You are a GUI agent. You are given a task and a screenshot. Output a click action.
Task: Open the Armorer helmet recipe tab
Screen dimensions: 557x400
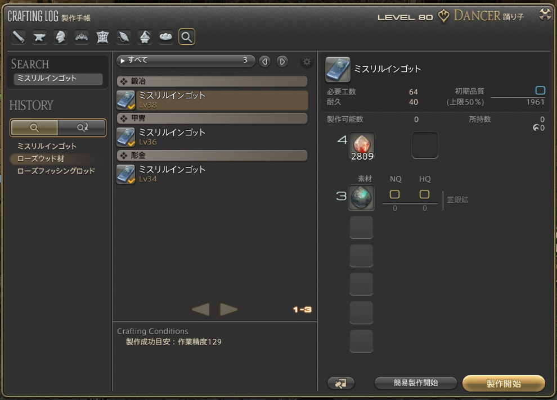point(60,37)
